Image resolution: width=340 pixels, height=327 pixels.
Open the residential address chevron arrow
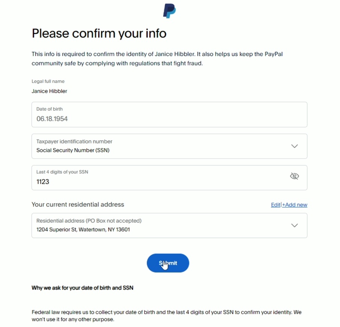tap(294, 226)
